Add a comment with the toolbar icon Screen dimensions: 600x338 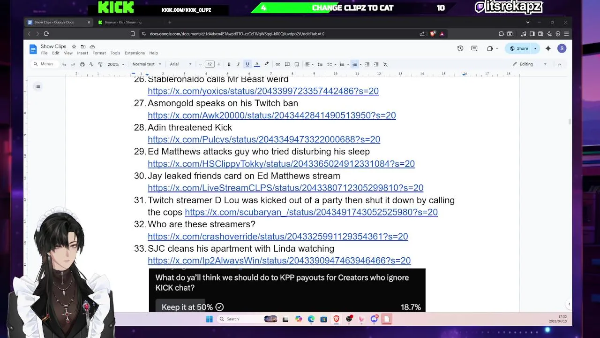click(287, 64)
